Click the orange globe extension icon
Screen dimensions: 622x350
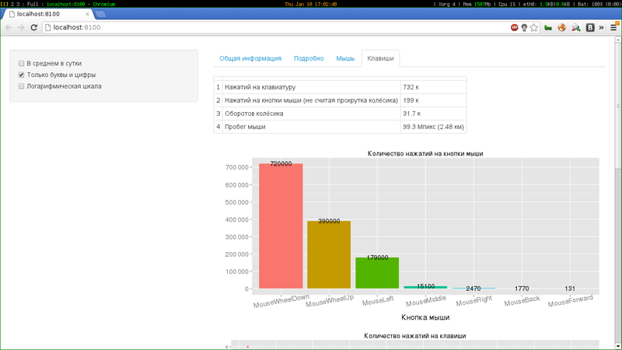tap(561, 27)
